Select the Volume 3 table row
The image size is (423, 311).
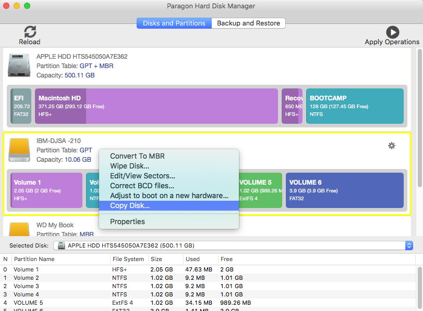coord(208,286)
